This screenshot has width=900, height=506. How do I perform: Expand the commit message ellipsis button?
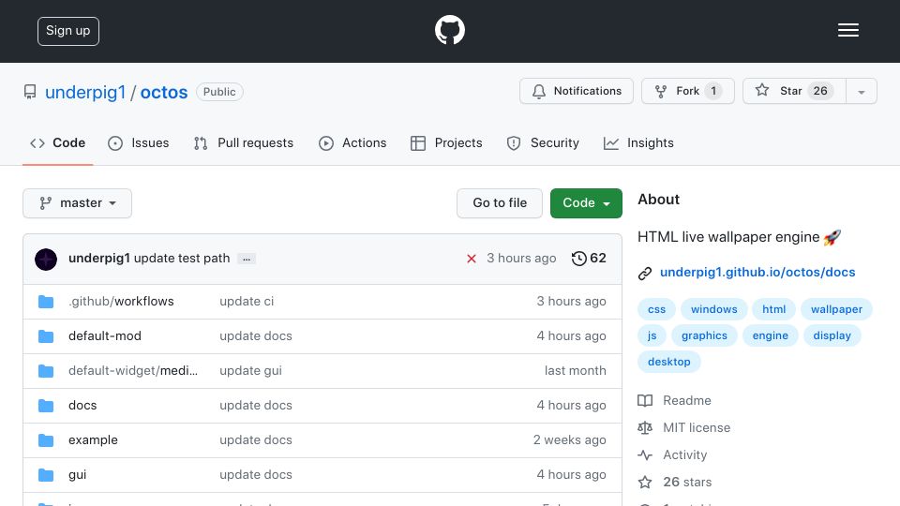(x=247, y=259)
